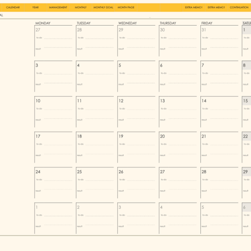Screen dimensions: 251x251
Task: Click the to-do line for day 14
Action: click(x=224, y=109)
